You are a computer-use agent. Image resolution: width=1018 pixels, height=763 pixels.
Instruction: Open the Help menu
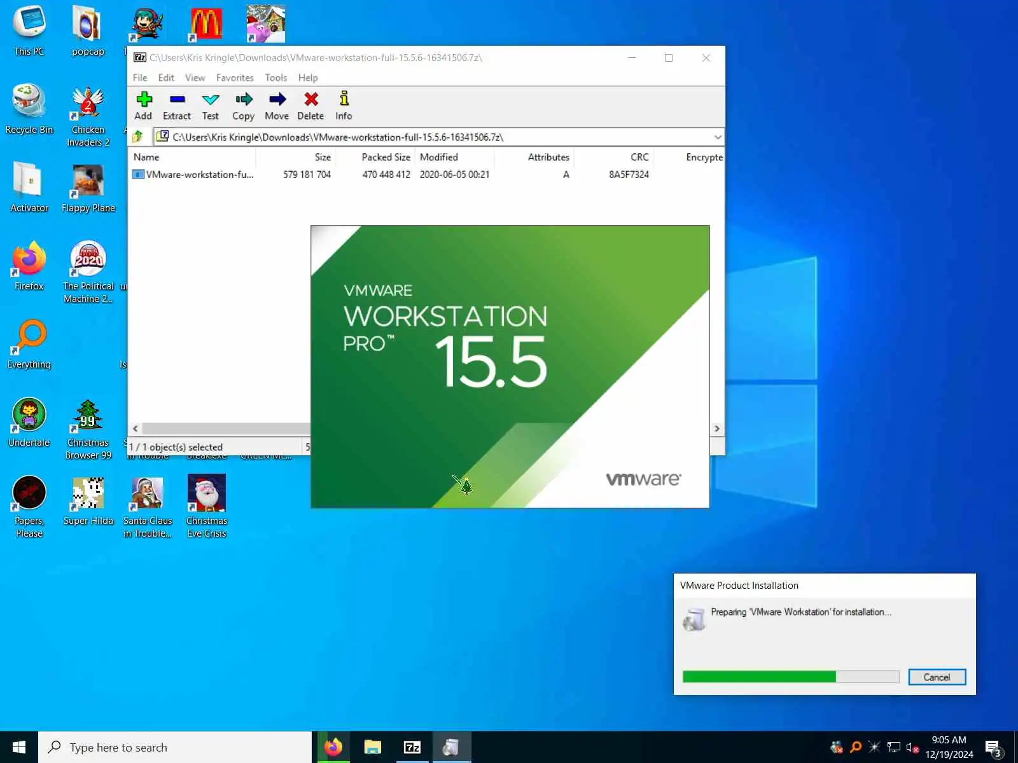coord(308,78)
